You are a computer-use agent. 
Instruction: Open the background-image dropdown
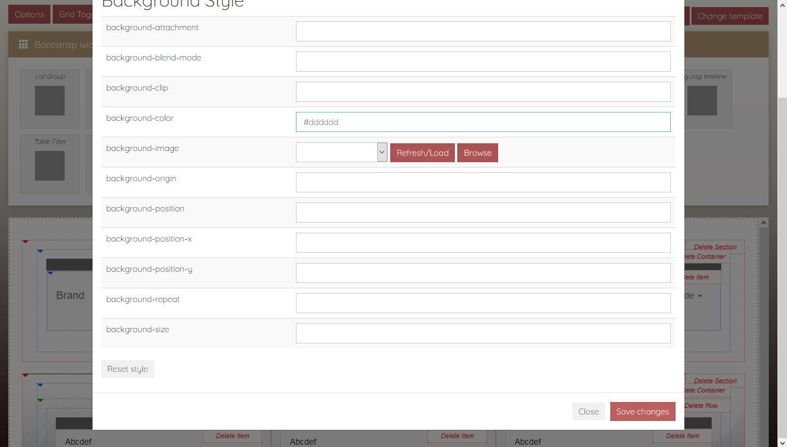342,152
